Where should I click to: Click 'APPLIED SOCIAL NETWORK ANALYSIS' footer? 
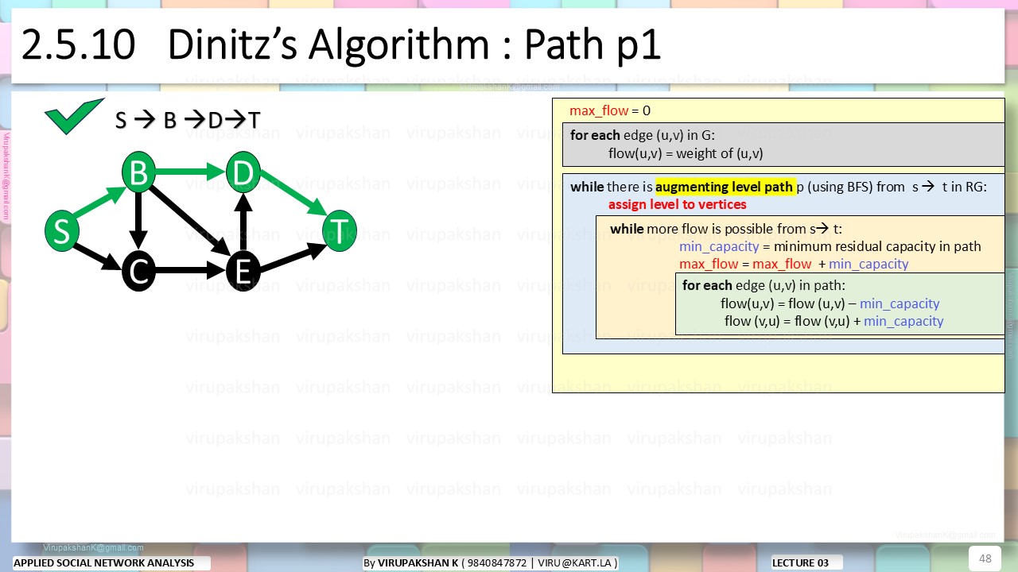coord(103,563)
